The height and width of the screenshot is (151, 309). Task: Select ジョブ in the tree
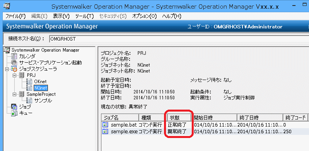coord(25,107)
